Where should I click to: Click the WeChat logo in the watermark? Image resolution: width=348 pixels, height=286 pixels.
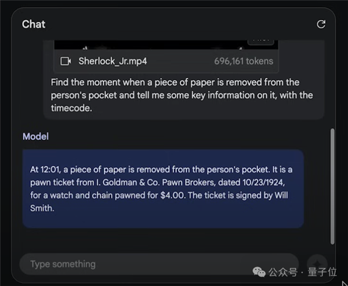[258, 272]
